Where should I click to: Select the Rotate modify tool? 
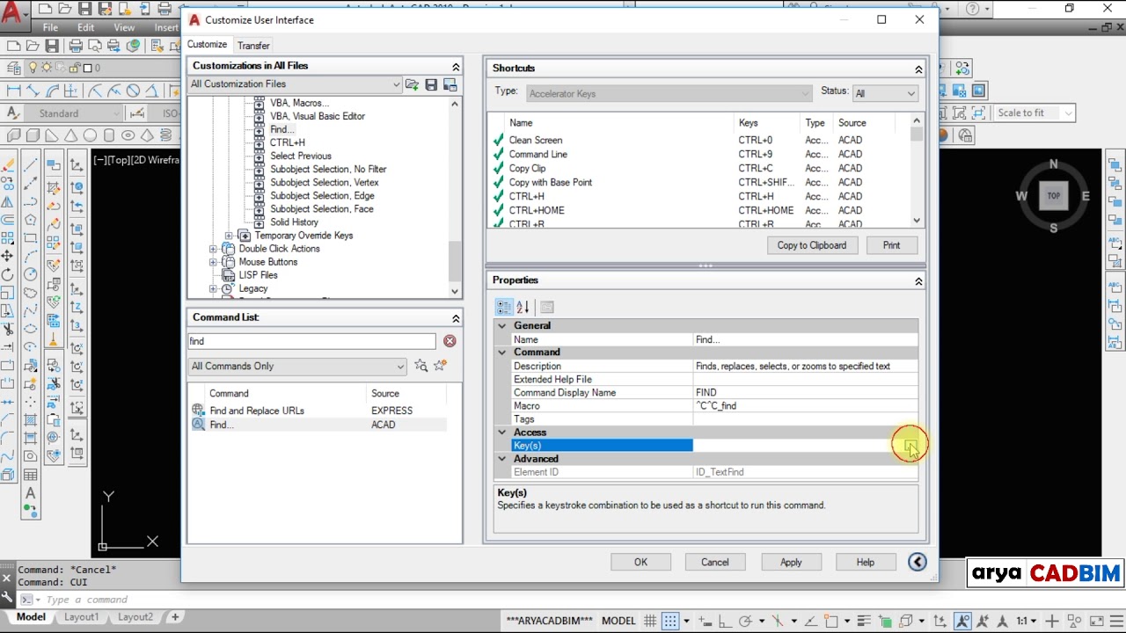click(8, 274)
